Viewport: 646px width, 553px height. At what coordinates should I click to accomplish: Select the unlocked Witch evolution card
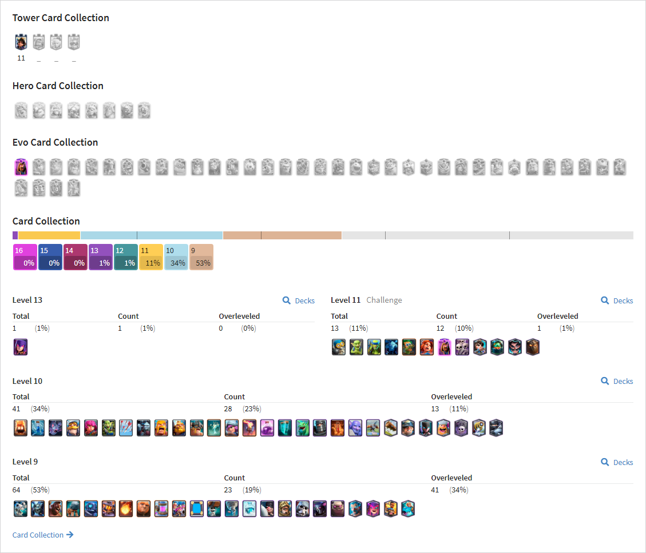click(x=21, y=167)
